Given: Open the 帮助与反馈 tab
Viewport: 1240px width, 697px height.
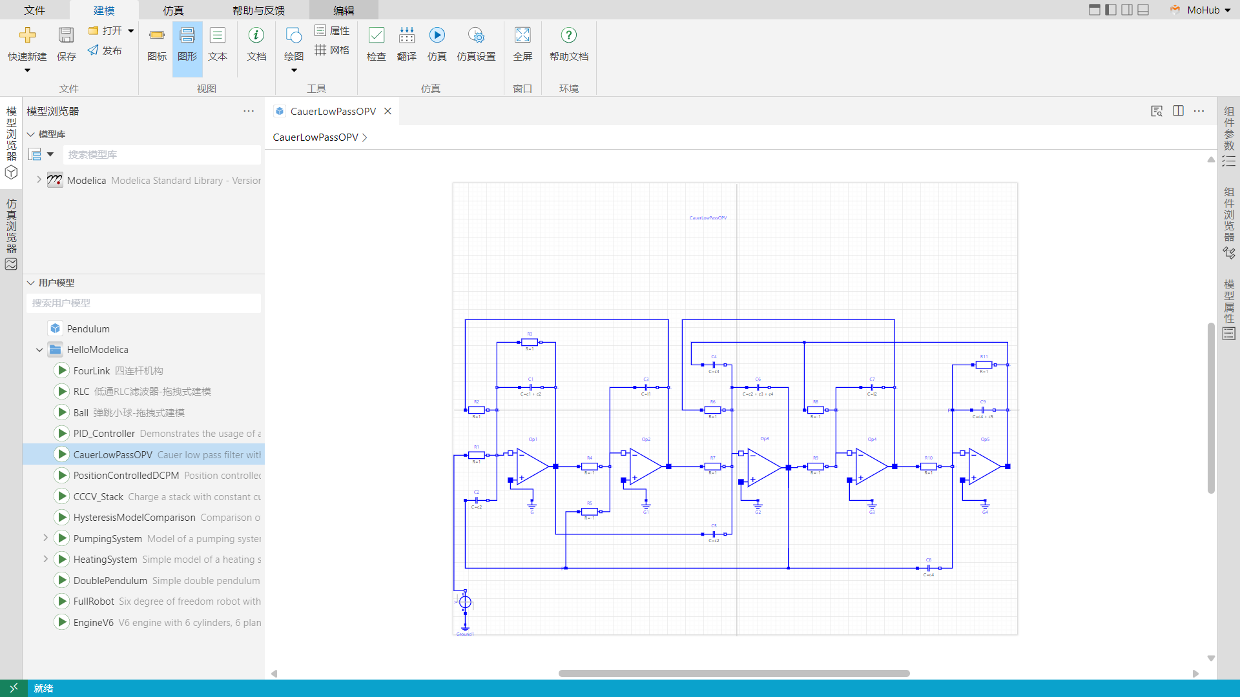Looking at the screenshot, I should pyautogui.click(x=258, y=10).
